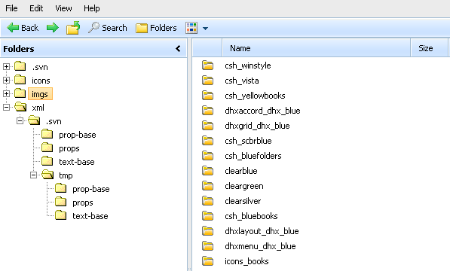Sort by the Size column header

[x=429, y=48]
